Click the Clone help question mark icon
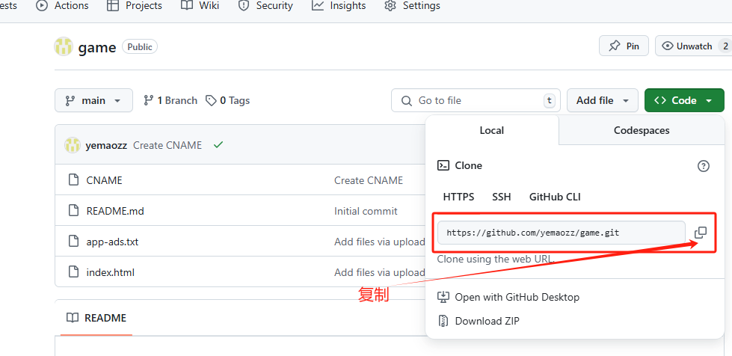The height and width of the screenshot is (356, 732). click(x=703, y=166)
